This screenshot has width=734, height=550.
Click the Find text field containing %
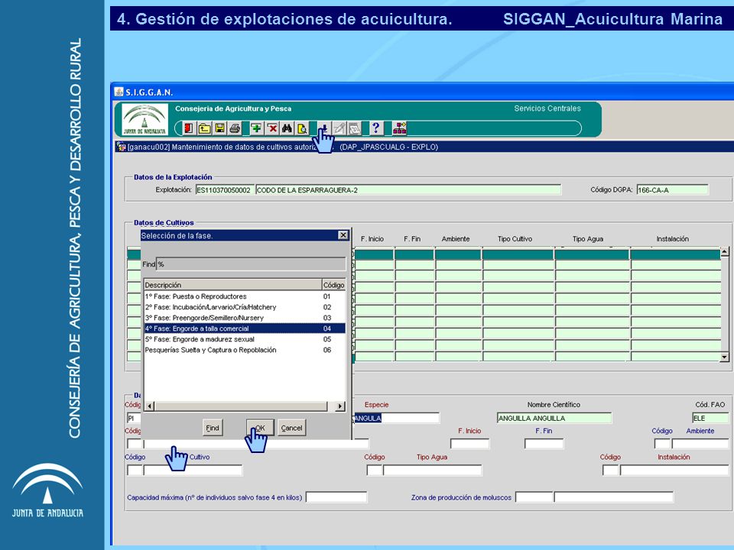[x=251, y=264]
